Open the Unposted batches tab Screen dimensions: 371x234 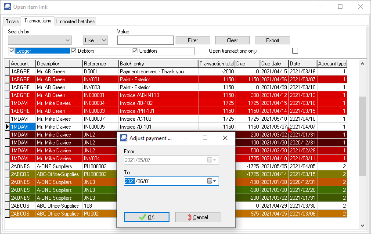tap(75, 22)
